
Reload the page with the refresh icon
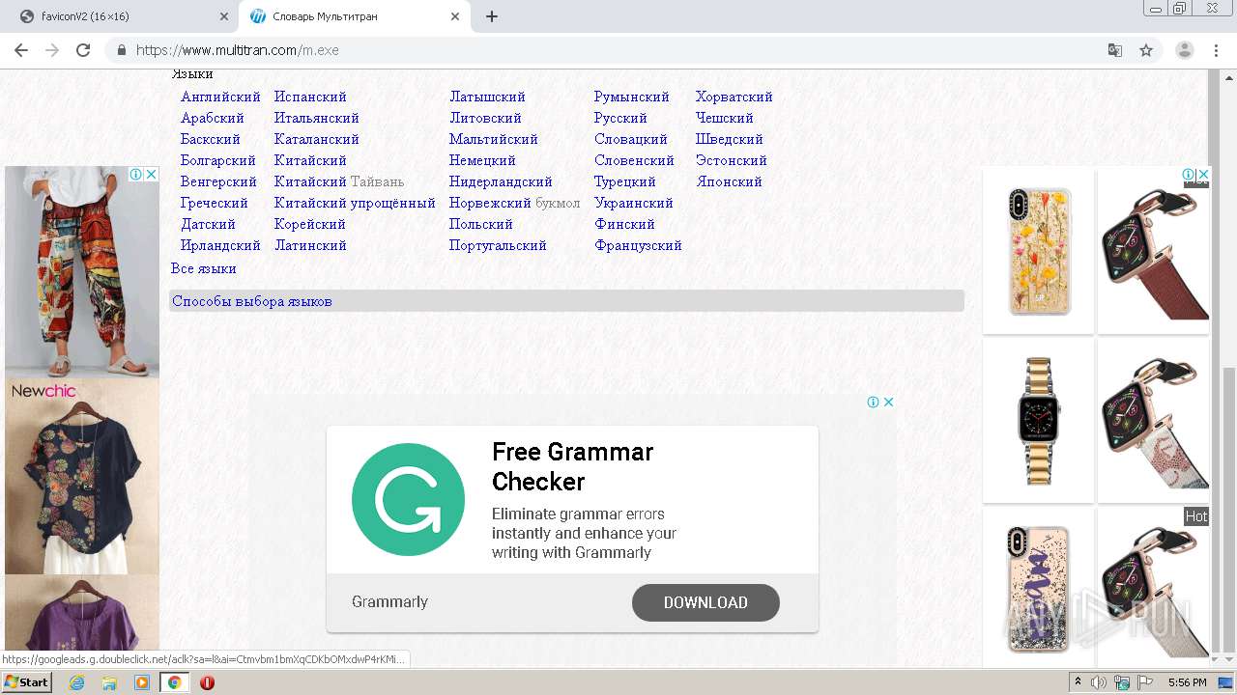click(x=83, y=50)
